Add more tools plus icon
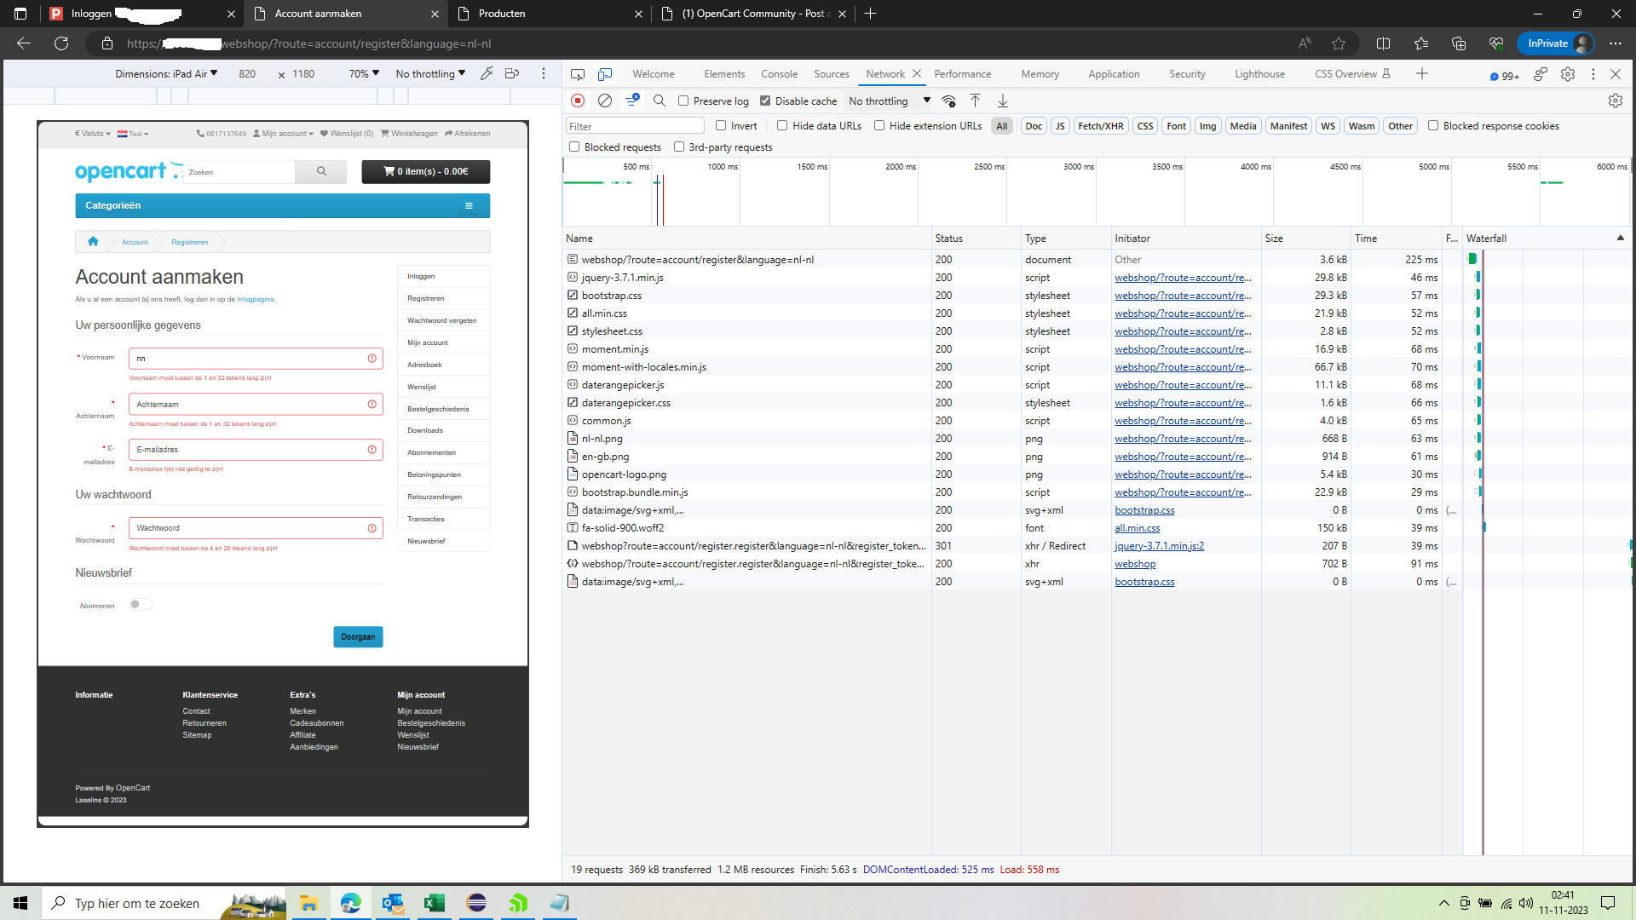This screenshot has width=1636, height=920. click(1422, 74)
